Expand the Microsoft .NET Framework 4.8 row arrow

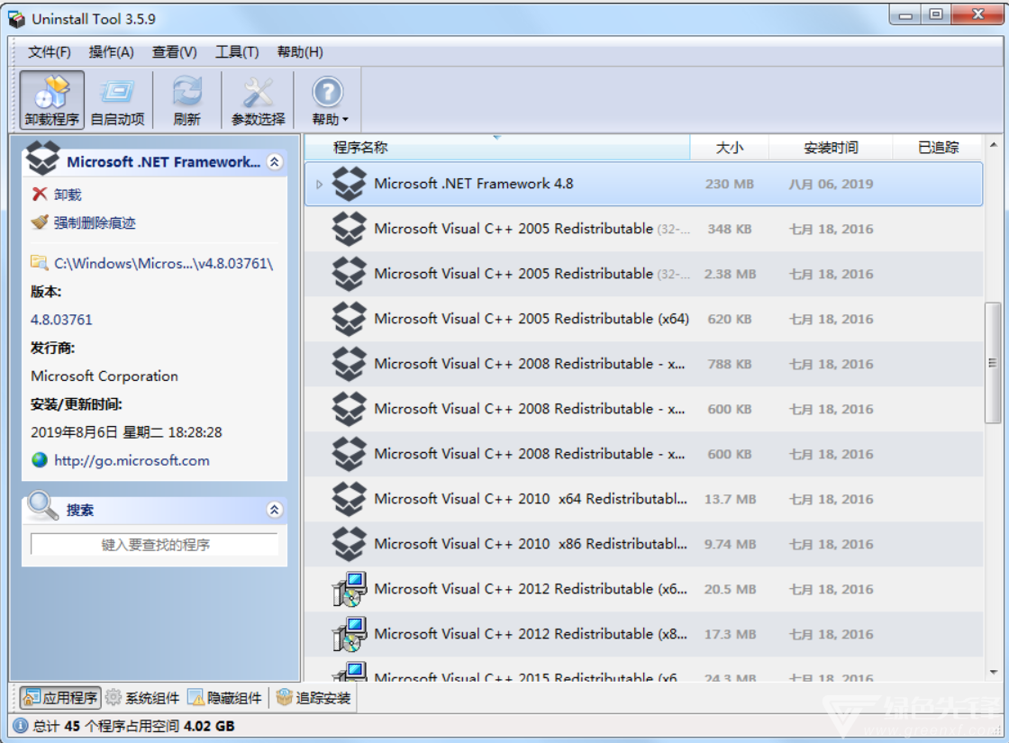coord(319,185)
